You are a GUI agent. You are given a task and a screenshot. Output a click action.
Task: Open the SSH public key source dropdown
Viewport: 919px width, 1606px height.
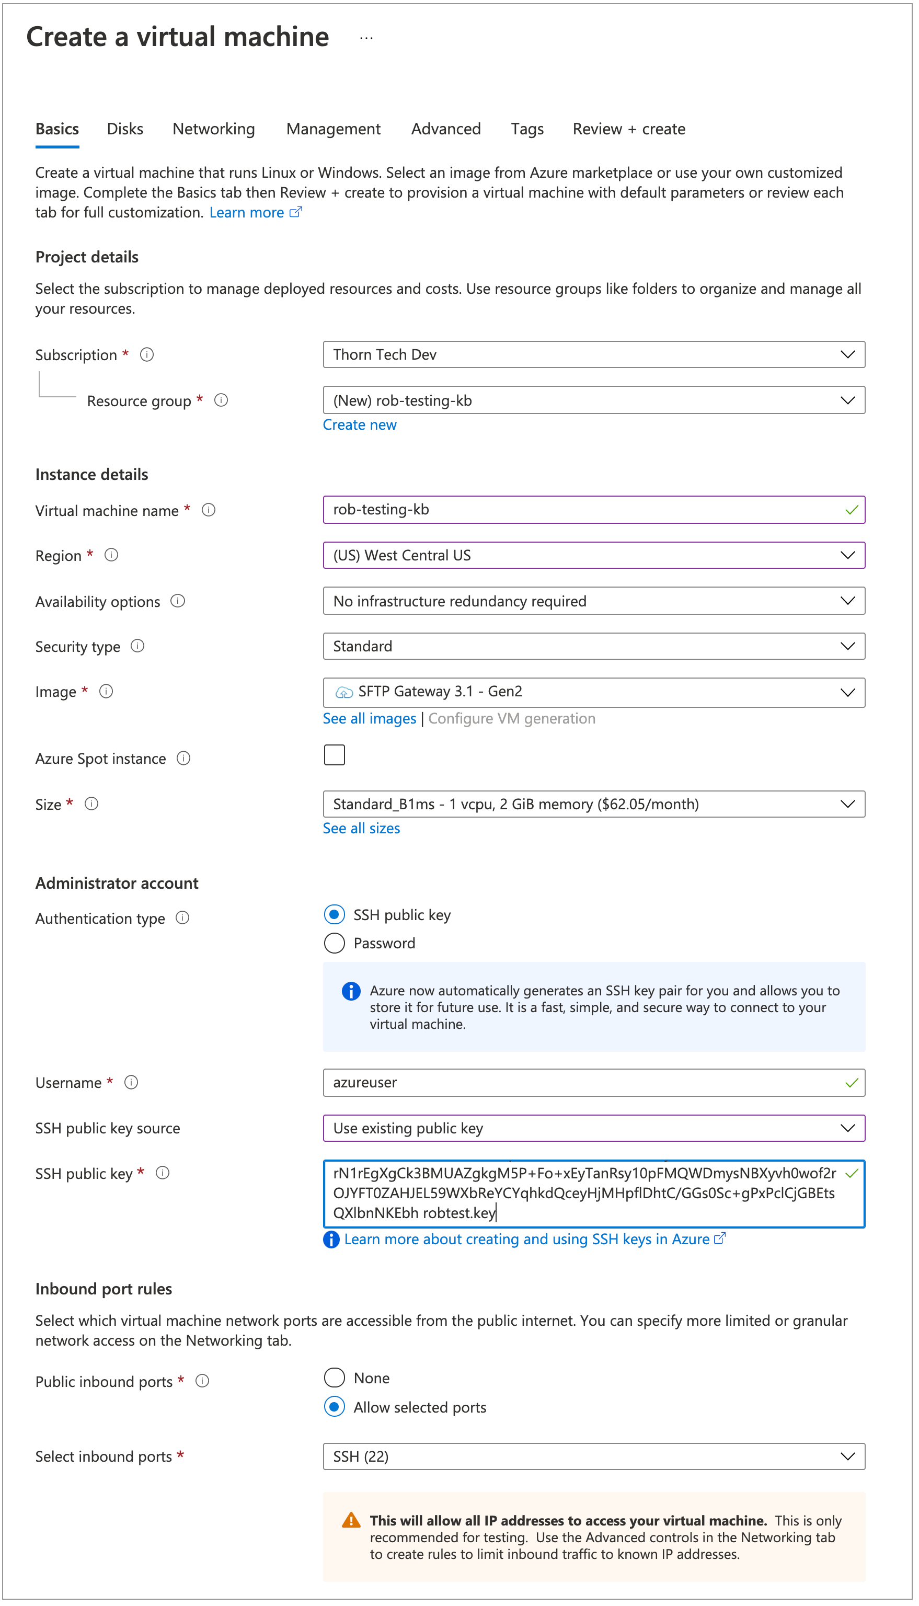[x=594, y=1128]
